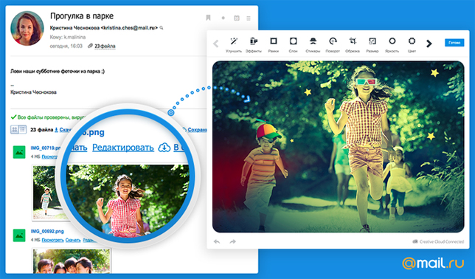Screen dimensions: 475x279
Task: Show next editor tools with right chevron
Action: (429, 44)
